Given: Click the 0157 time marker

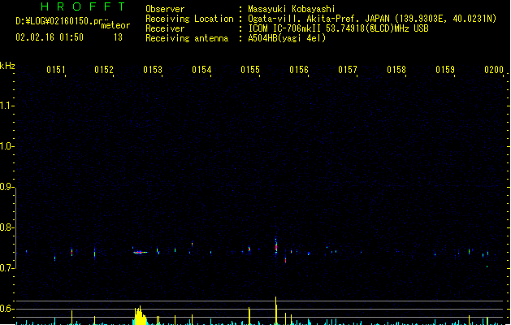Looking at the screenshot, I should pos(348,70).
